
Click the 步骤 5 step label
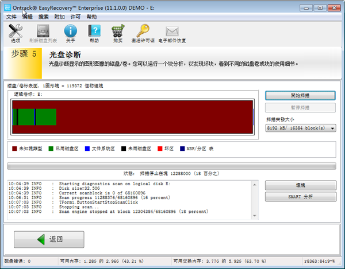24,54
